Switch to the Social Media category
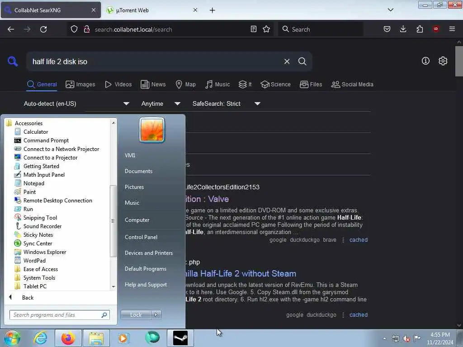 (352, 84)
